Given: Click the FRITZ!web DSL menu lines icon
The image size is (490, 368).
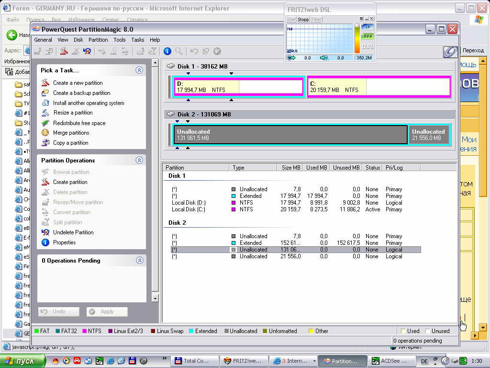Looking at the screenshot, I should [361, 19].
